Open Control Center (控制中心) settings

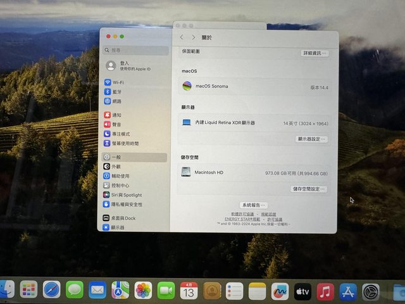point(116,186)
